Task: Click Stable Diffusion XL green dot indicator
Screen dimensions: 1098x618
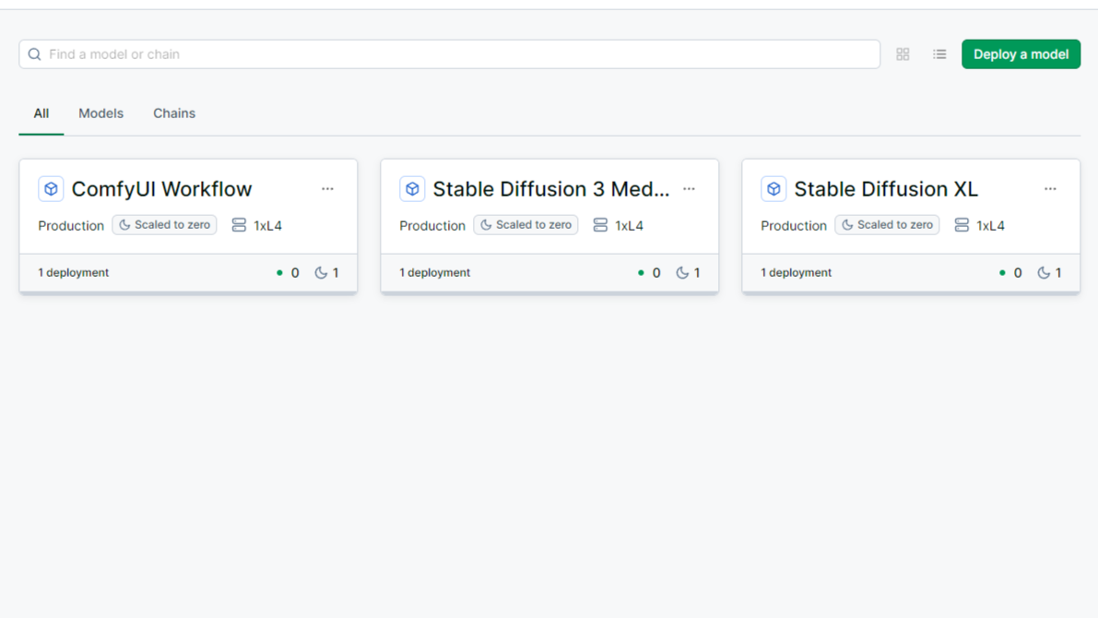Action: pos(1002,272)
